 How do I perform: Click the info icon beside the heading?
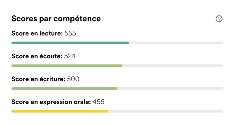coord(219,19)
